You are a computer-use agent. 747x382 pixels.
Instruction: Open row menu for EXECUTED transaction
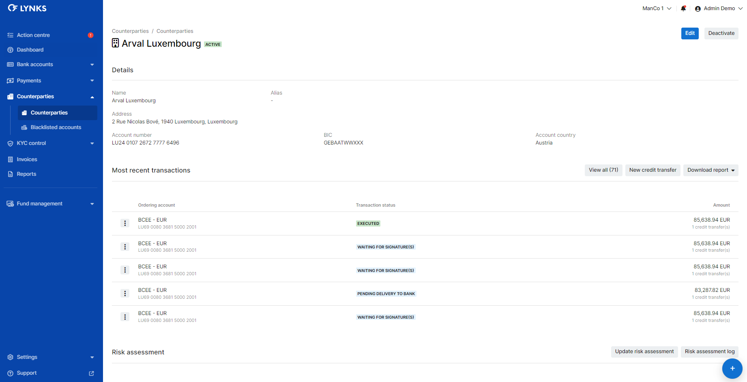(125, 223)
